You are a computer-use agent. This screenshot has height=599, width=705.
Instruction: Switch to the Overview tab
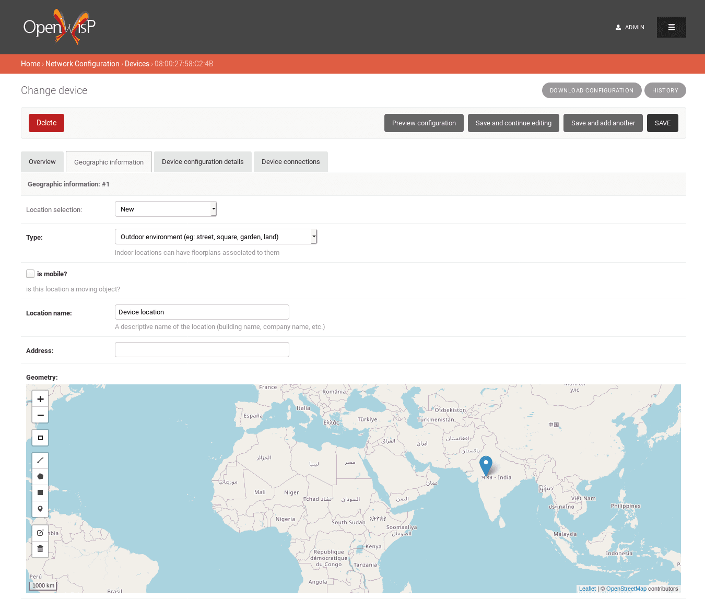click(x=42, y=162)
